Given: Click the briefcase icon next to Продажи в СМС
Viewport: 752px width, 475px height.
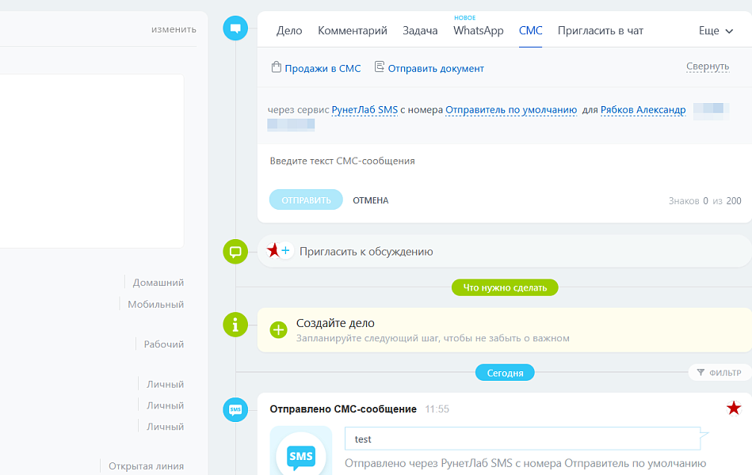Looking at the screenshot, I should pyautogui.click(x=277, y=68).
